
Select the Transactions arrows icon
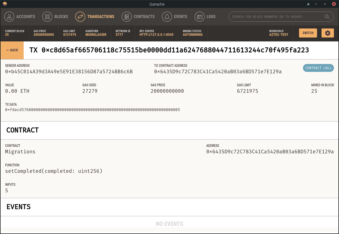tap(80, 17)
